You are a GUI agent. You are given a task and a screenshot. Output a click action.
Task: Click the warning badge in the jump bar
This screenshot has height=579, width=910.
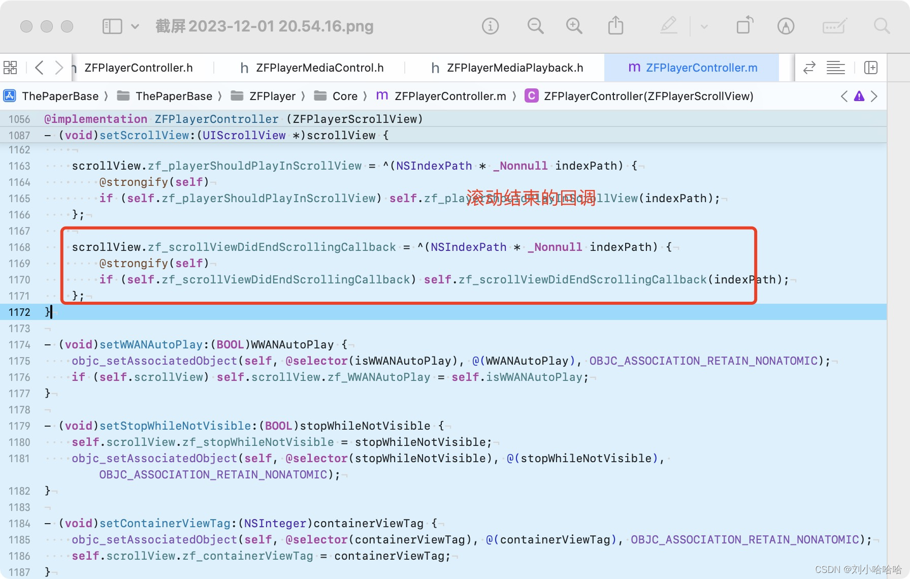pyautogui.click(x=859, y=96)
